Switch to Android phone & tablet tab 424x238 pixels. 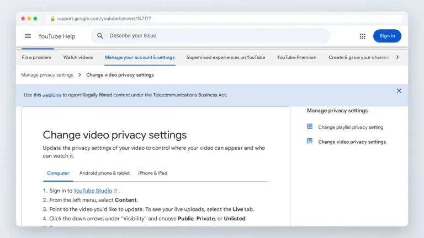[x=104, y=173]
